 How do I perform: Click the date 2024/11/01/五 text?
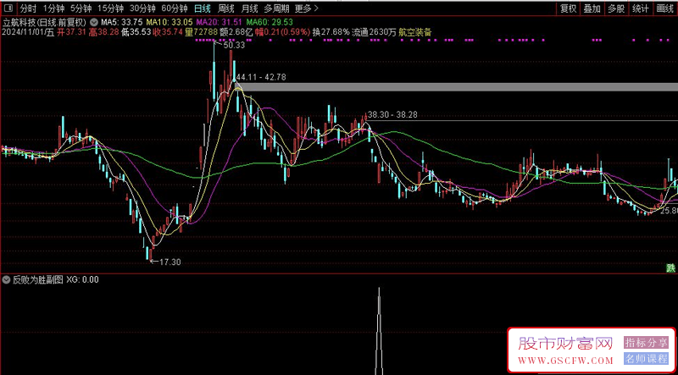click(x=29, y=32)
